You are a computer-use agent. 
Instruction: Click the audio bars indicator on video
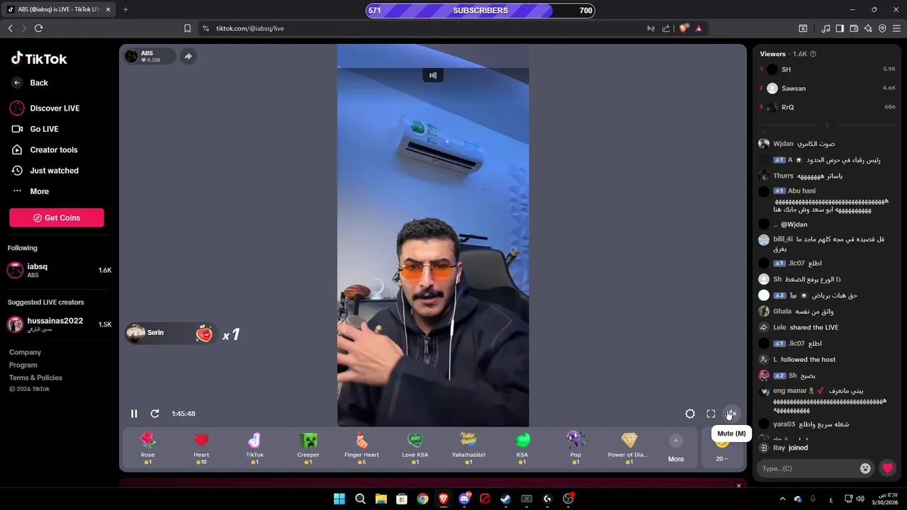[433, 75]
